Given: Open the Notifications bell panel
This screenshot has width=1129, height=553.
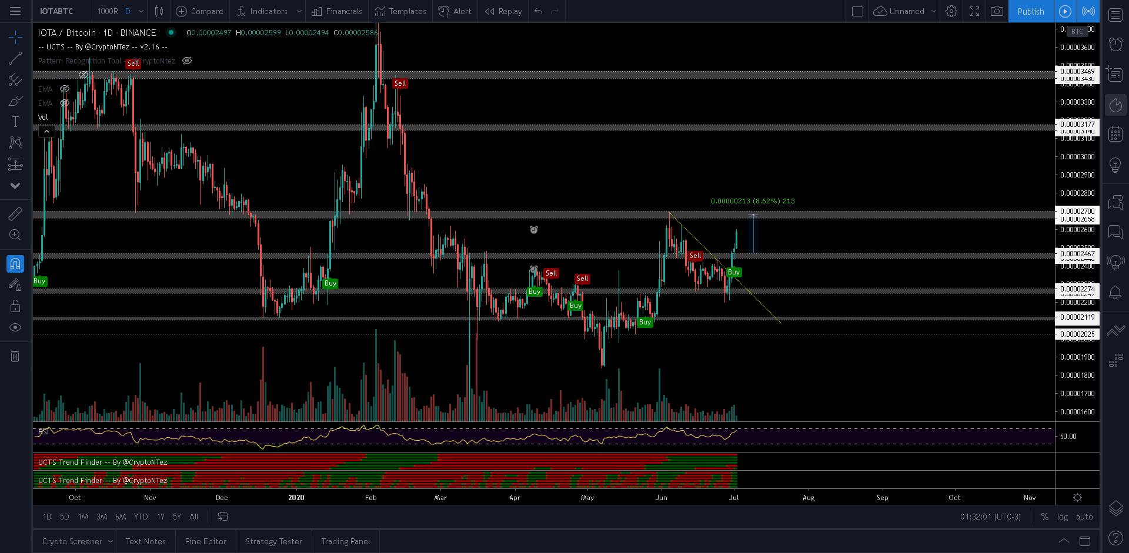Looking at the screenshot, I should [x=1116, y=292].
